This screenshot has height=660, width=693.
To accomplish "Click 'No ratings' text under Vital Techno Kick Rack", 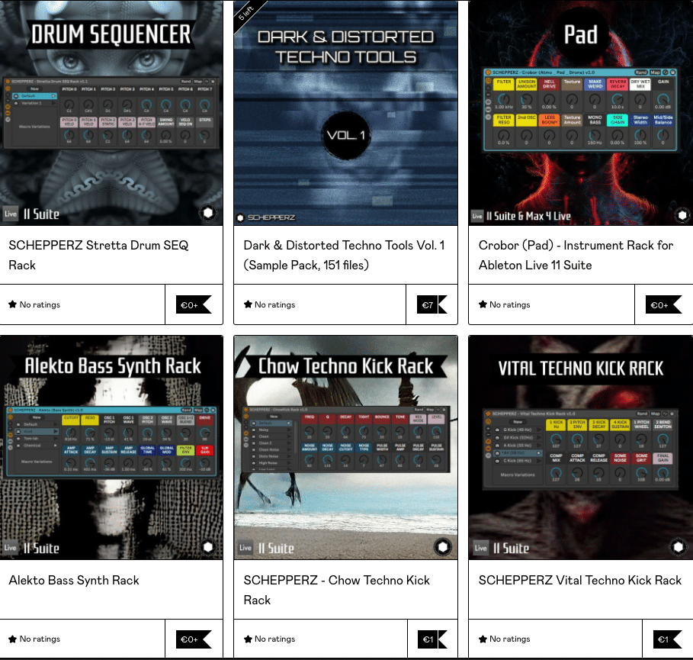I will click(x=509, y=639).
